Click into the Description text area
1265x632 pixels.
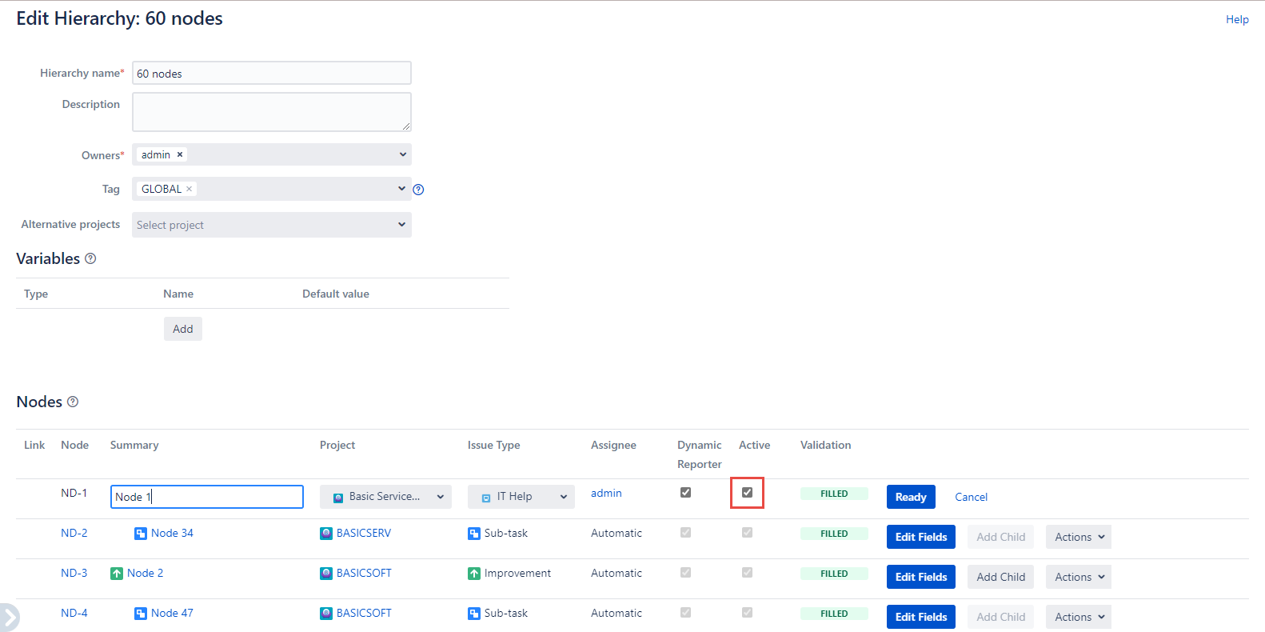point(271,112)
